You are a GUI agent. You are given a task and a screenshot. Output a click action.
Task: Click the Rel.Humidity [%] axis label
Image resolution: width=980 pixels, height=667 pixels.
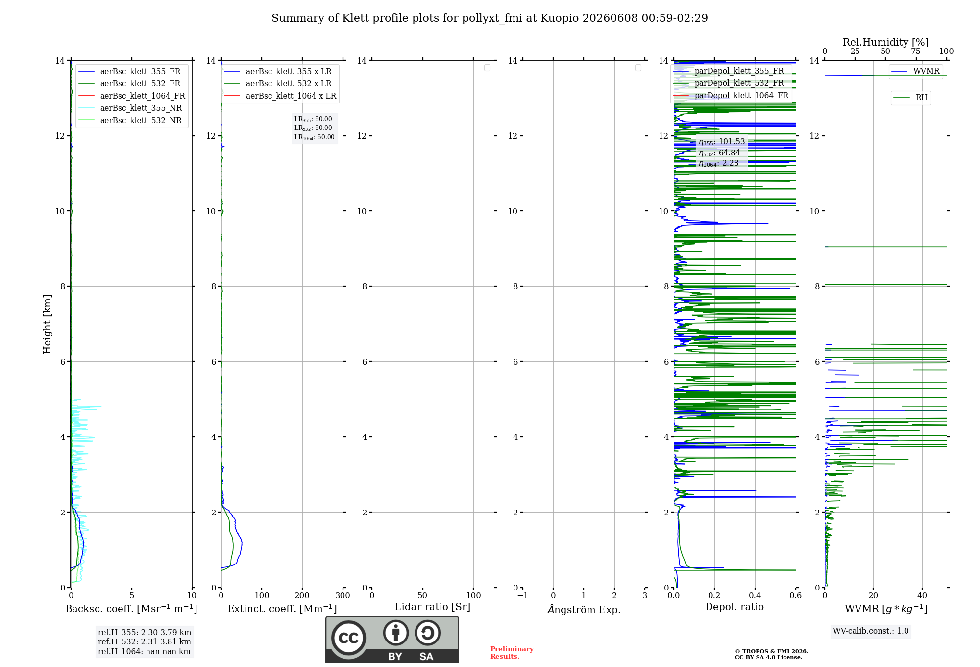[885, 42]
